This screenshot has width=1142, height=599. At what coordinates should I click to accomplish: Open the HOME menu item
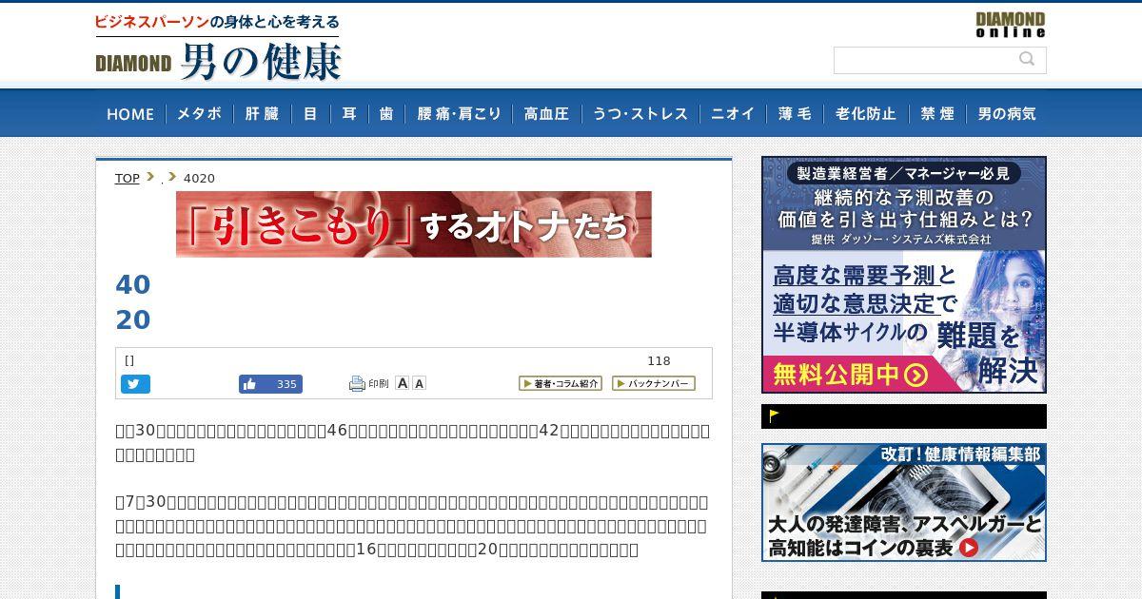click(x=130, y=114)
